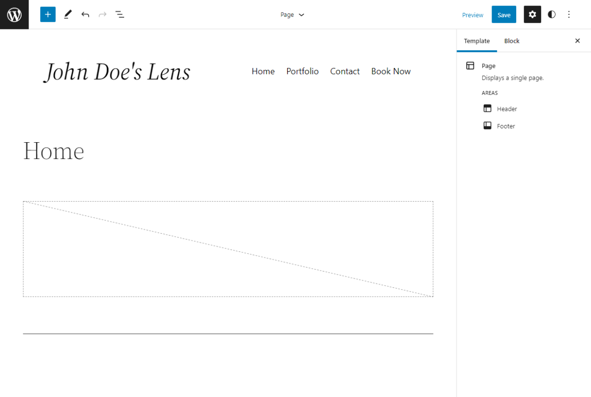
Task: Click the Home navigation link
Action: tap(263, 71)
